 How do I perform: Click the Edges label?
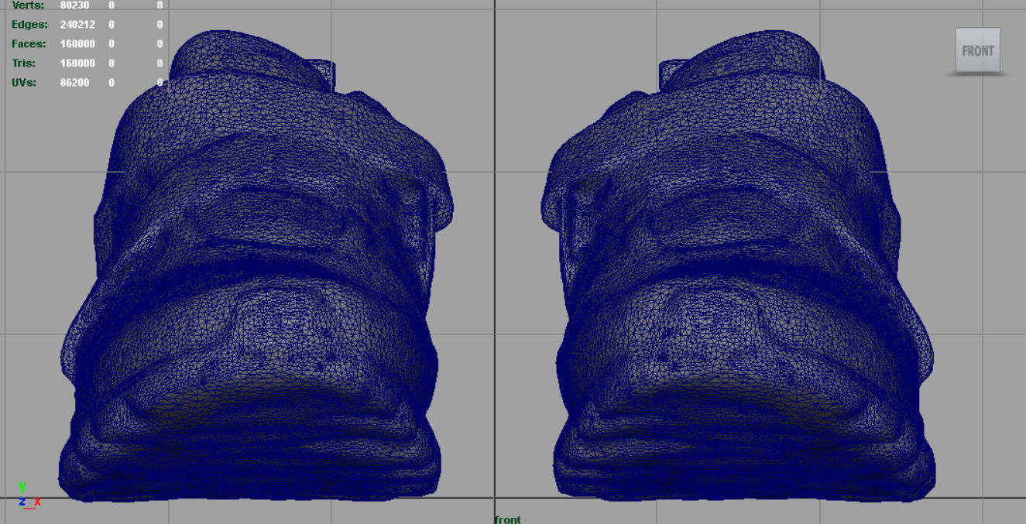coord(28,25)
